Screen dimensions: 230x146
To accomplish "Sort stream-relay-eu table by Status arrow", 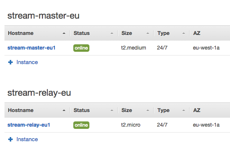I will [112, 110].
